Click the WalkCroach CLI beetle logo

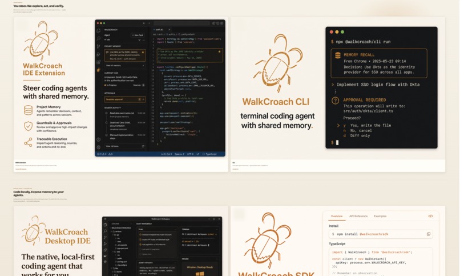click(x=278, y=63)
